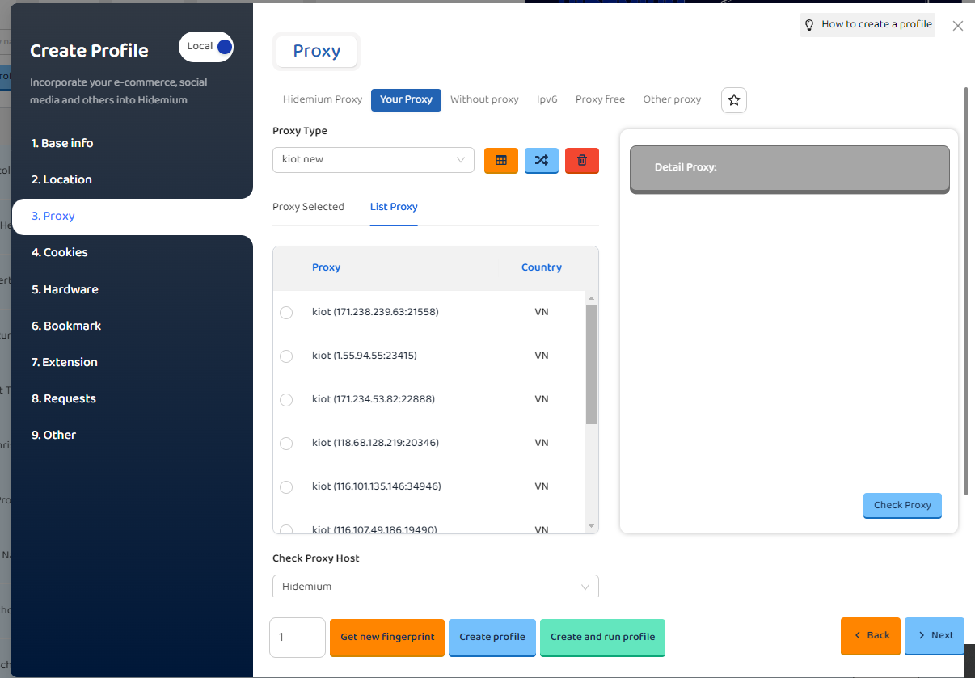Click the profile quantity input field
Image resolution: width=975 pixels, height=678 pixels.
tap(297, 637)
